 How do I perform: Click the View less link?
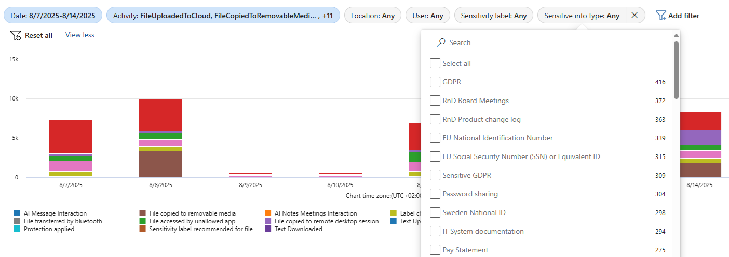[x=79, y=35]
